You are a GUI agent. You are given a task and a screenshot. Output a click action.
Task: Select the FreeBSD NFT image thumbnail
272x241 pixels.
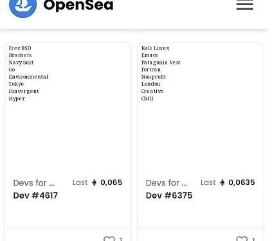[68, 108]
